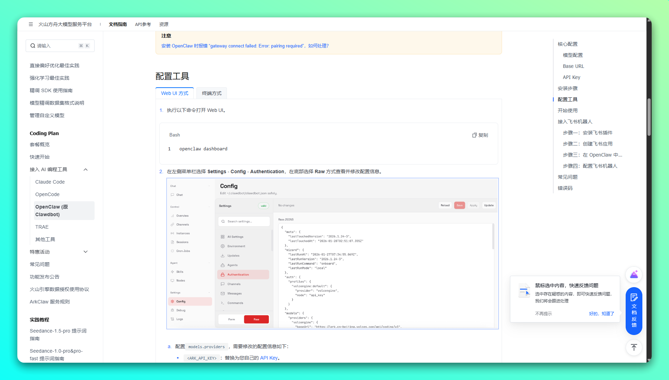This screenshot has height=380, width=669.
Task: Click the back-to-top arrow icon
Action: point(634,347)
